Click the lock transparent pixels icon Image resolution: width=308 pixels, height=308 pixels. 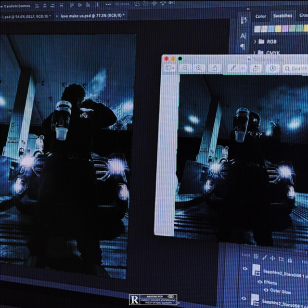coord(257,255)
